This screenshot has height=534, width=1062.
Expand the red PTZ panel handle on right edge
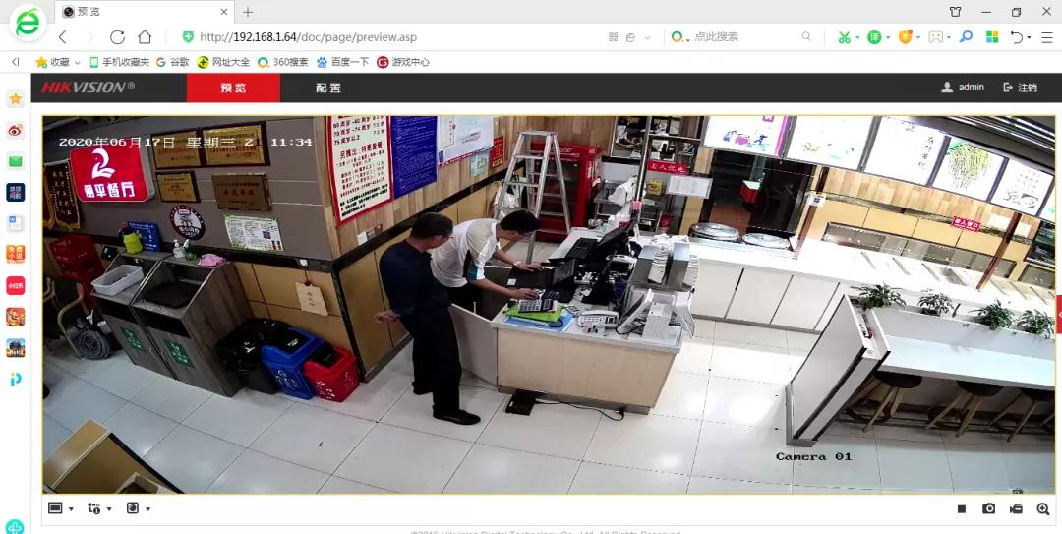1059,314
